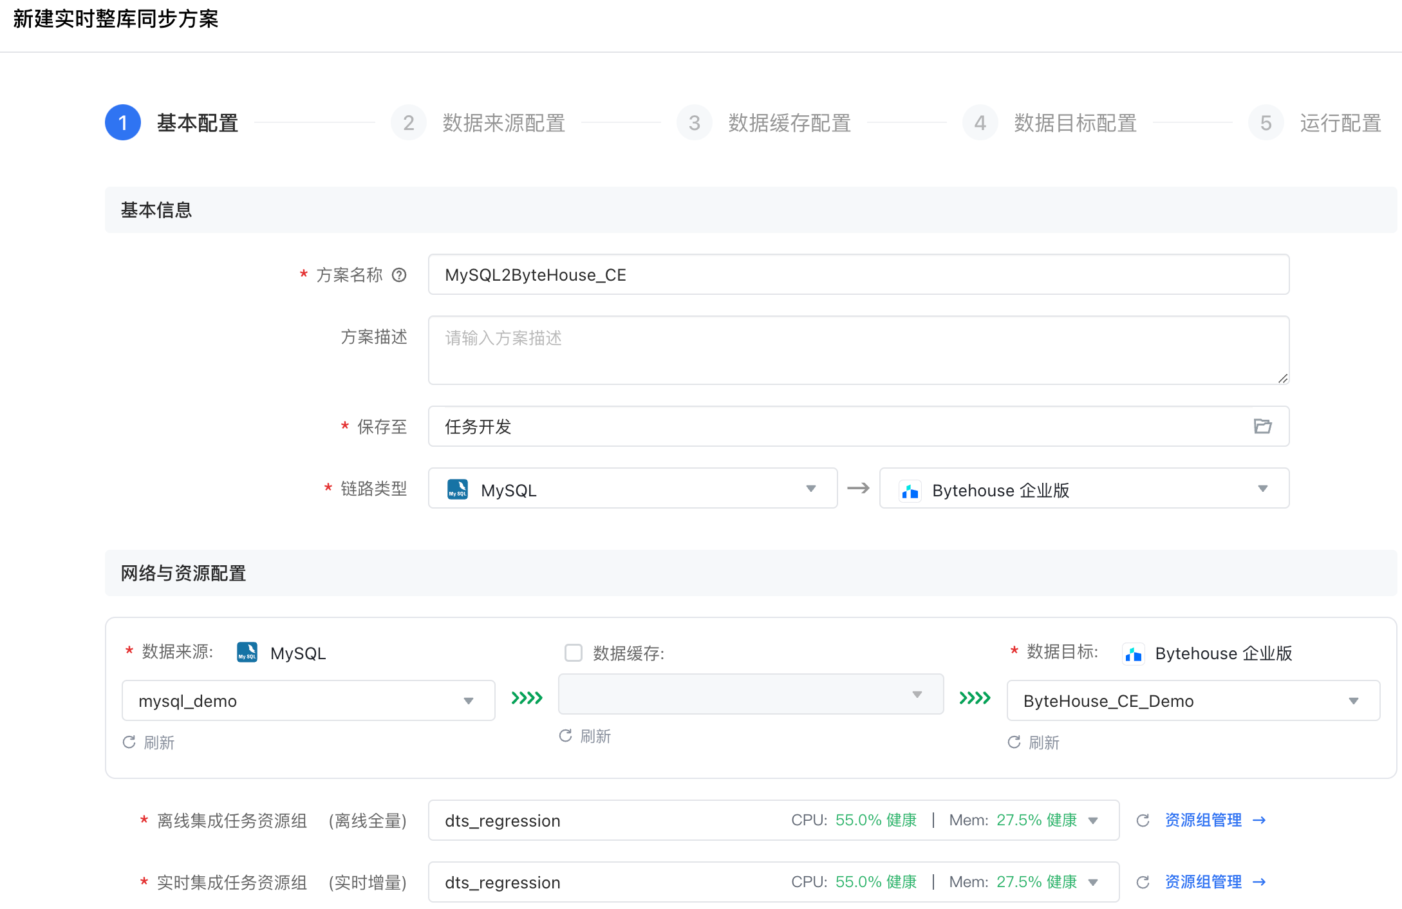This screenshot has height=909, width=1402.
Task: Click step 5 number circle
Action: 1266,122
